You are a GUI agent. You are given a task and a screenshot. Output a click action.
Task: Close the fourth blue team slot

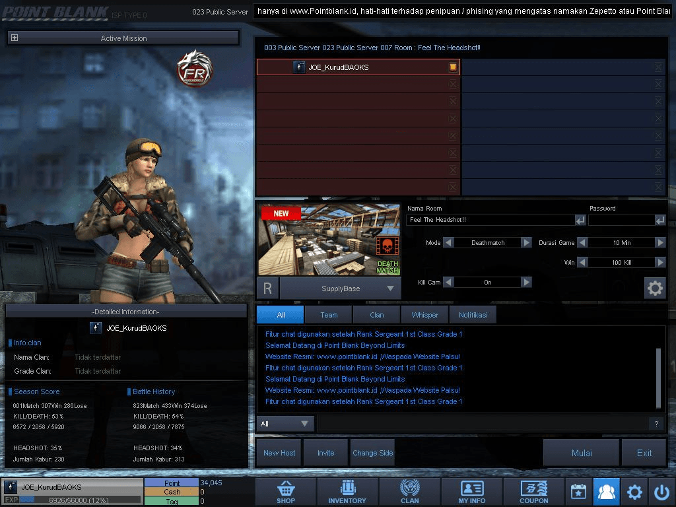[x=658, y=119]
